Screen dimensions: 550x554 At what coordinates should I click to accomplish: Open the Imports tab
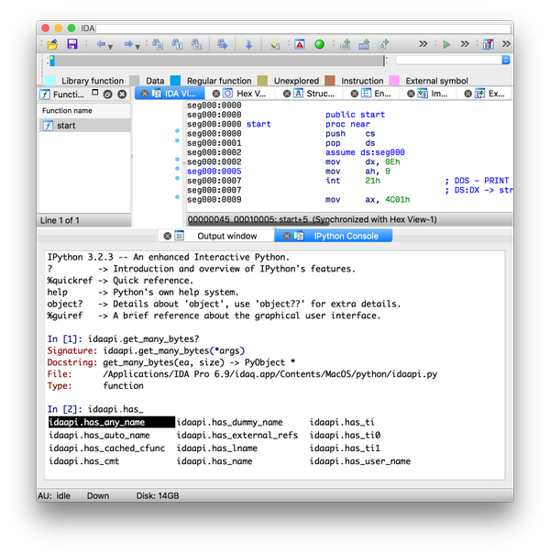(x=439, y=94)
